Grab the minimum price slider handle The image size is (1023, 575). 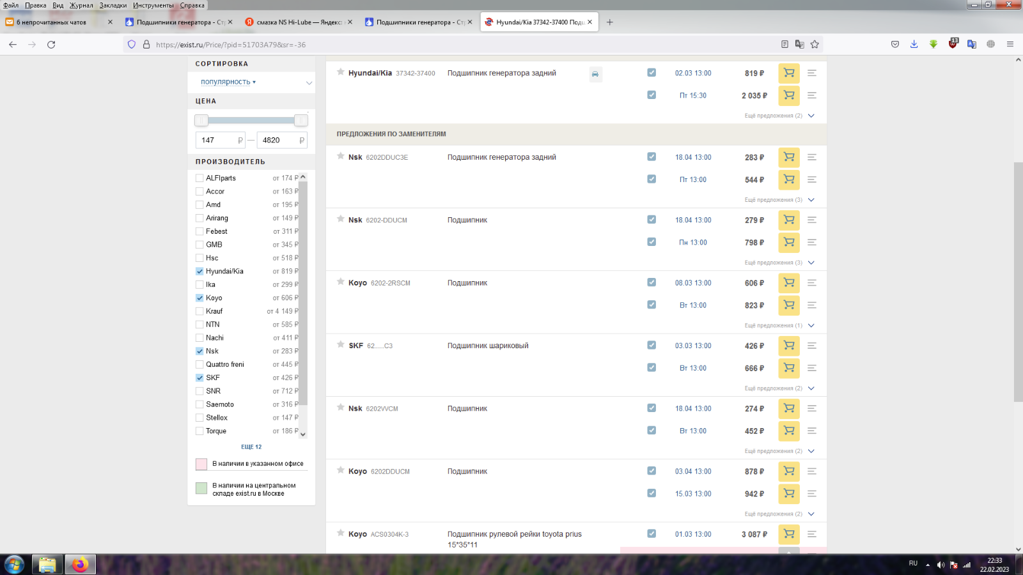point(201,120)
